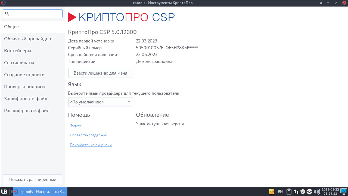Click the КриптоПро CSP logo
348x196 pixels.
coord(121,17)
